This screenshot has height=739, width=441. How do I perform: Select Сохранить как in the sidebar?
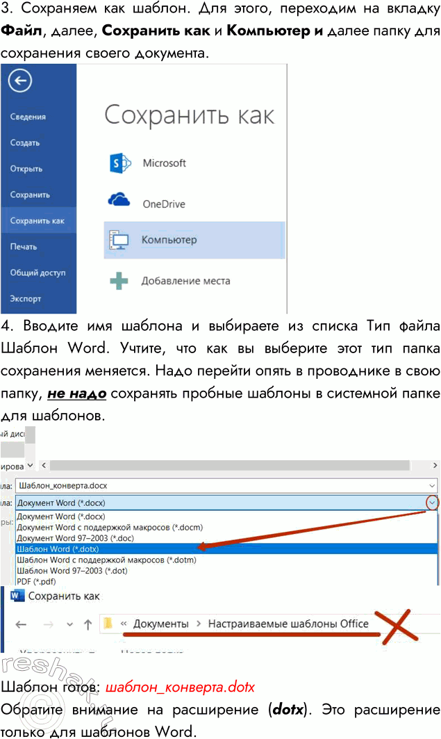37,221
